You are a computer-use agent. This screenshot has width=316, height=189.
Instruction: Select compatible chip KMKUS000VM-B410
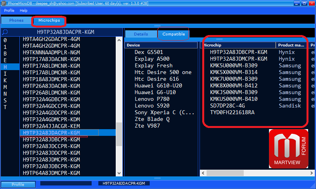[x=234, y=99]
